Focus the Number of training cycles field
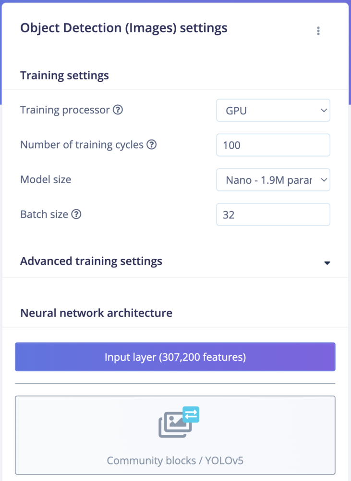This screenshot has width=351, height=481. point(273,145)
